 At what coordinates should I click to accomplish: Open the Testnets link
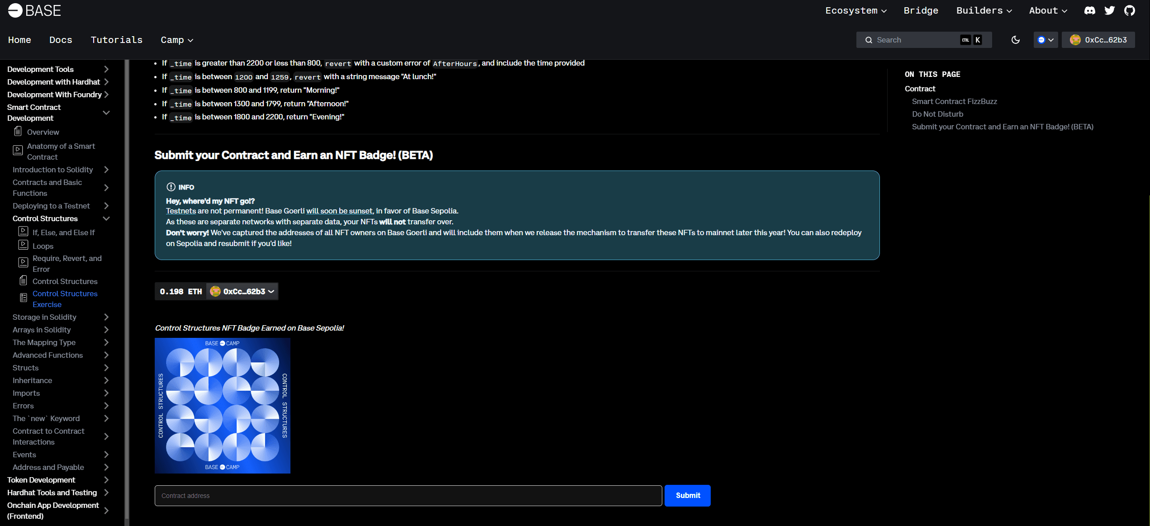point(181,211)
